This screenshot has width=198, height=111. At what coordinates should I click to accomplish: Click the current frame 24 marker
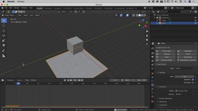(x=18, y=84)
